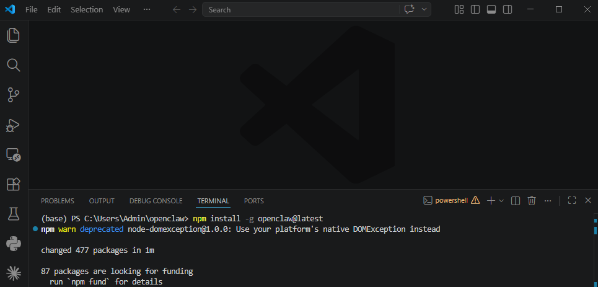Open the Run and Debug view
The height and width of the screenshot is (287, 598).
pos(14,125)
